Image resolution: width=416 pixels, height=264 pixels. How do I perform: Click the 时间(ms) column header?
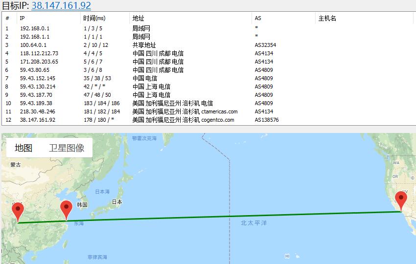94,19
